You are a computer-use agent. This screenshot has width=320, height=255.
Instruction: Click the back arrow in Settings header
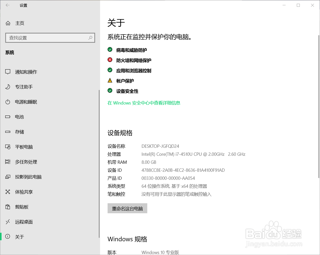pyautogui.click(x=8, y=5)
